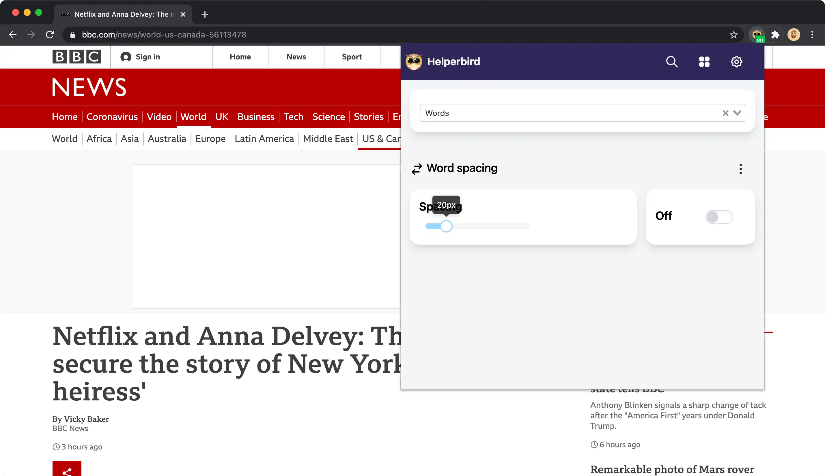This screenshot has height=476, width=825.
Task: Bookmark this page with star icon
Action: [x=733, y=35]
